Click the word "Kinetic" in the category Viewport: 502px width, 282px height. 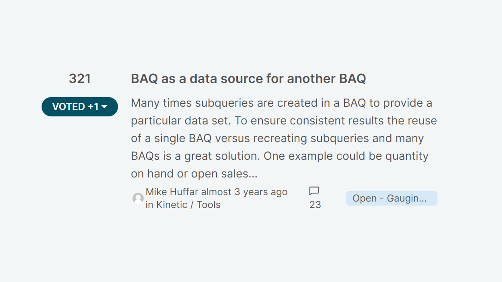172,205
